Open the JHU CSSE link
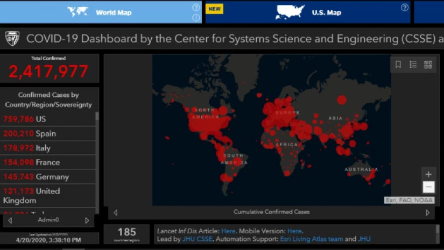 (198, 239)
